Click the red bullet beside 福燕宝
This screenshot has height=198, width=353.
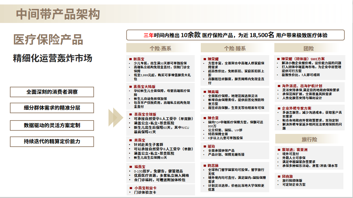pos(130,167)
